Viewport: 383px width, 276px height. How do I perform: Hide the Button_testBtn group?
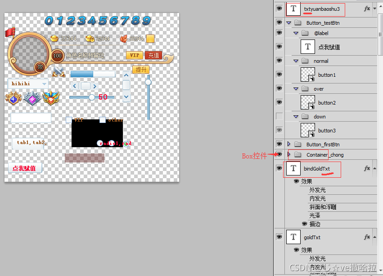click(x=279, y=22)
